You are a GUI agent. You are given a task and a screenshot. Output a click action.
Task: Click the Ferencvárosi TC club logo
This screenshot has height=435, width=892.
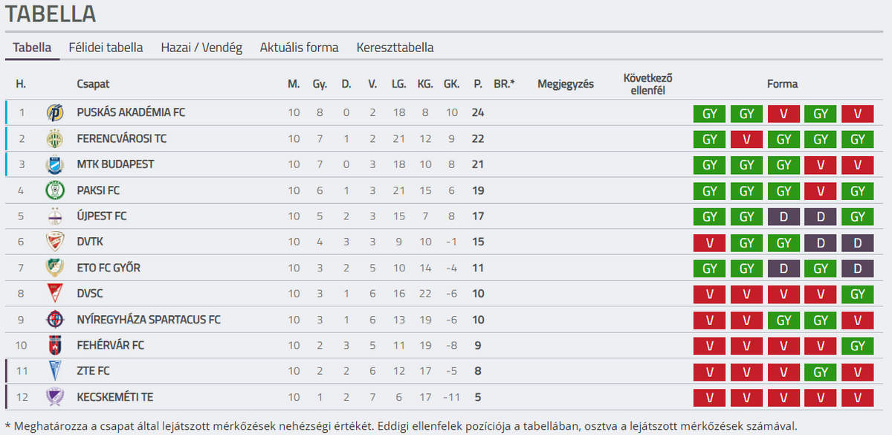tap(55, 139)
